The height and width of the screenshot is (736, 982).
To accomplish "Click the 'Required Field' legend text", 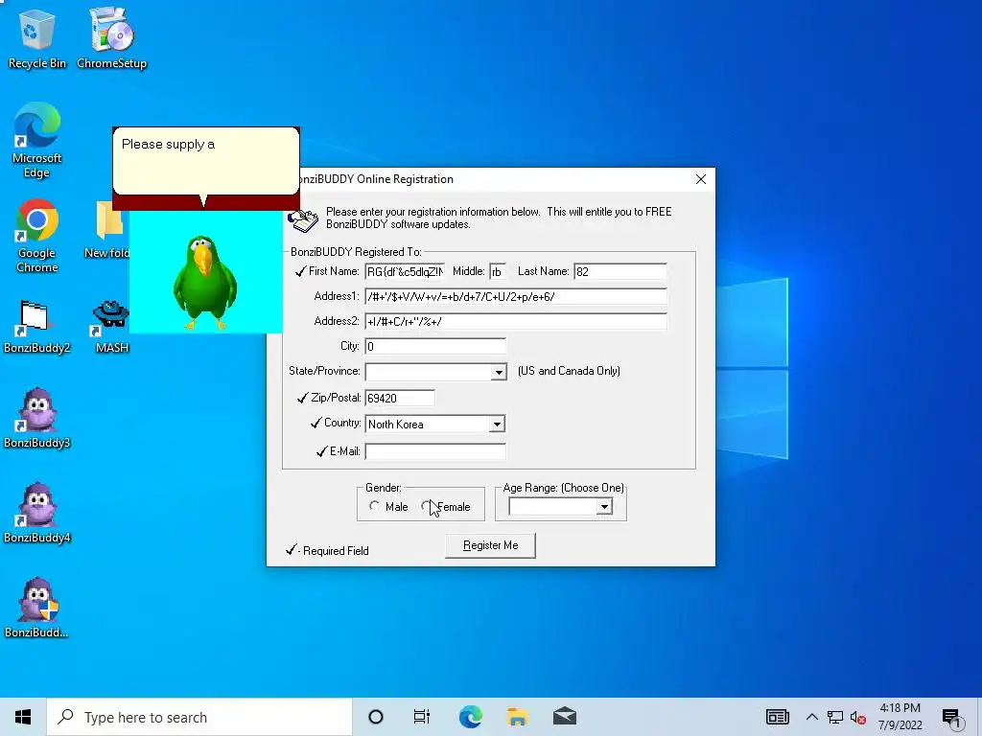I will [336, 551].
